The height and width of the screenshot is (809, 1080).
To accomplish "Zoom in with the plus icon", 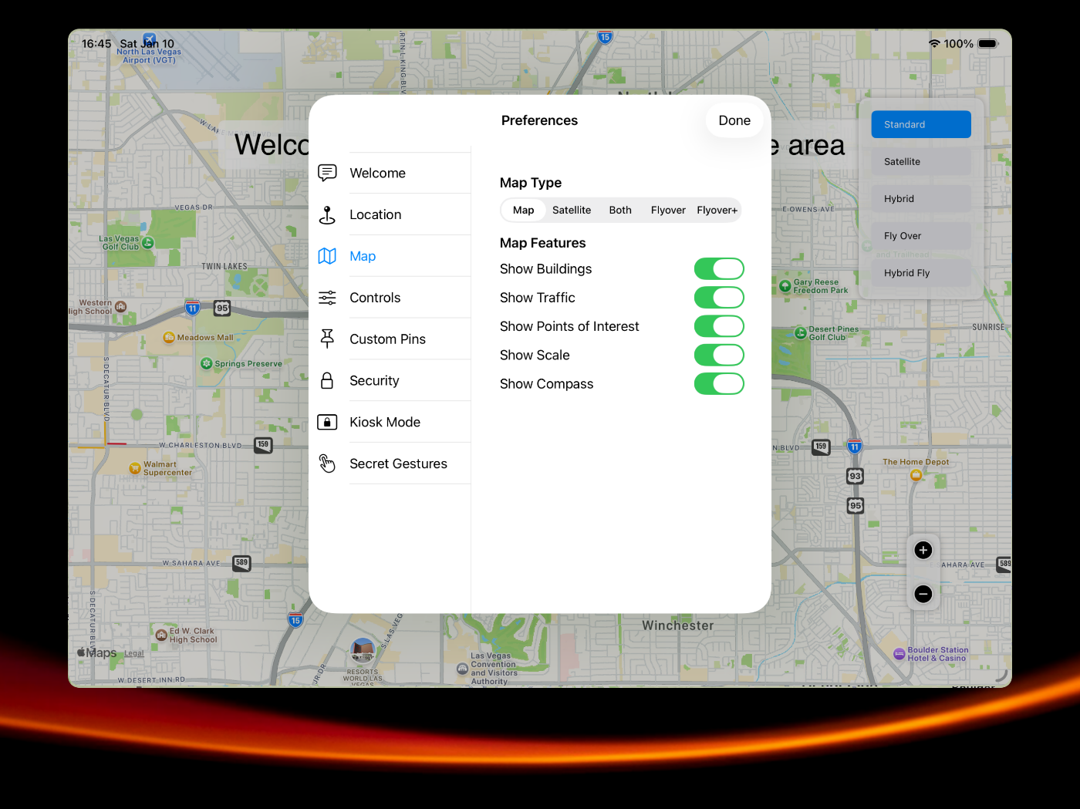I will point(923,550).
